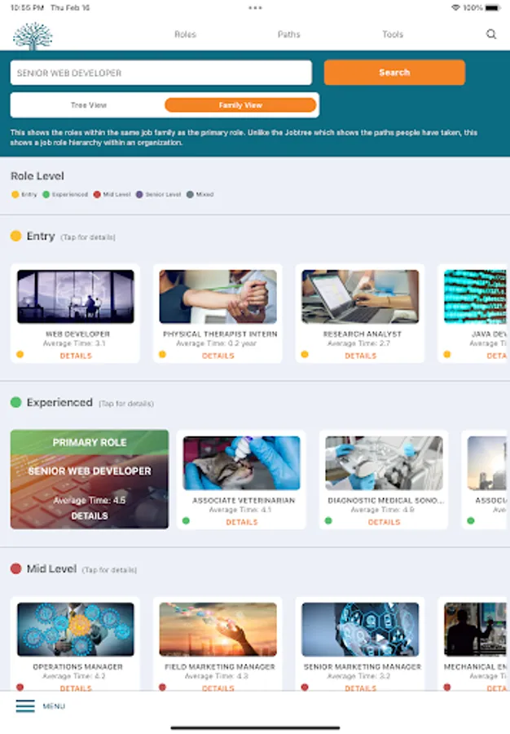Open the Roles tab
The width and height of the screenshot is (510, 734).
click(x=185, y=34)
